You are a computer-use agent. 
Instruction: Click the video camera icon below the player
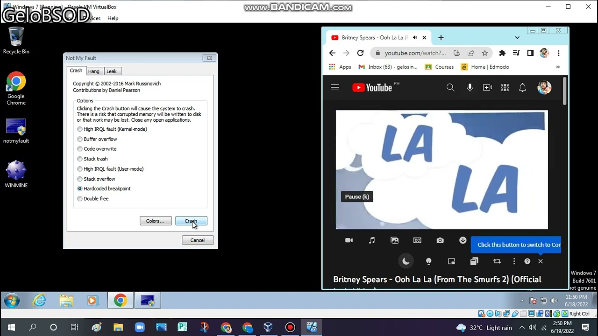click(349, 240)
